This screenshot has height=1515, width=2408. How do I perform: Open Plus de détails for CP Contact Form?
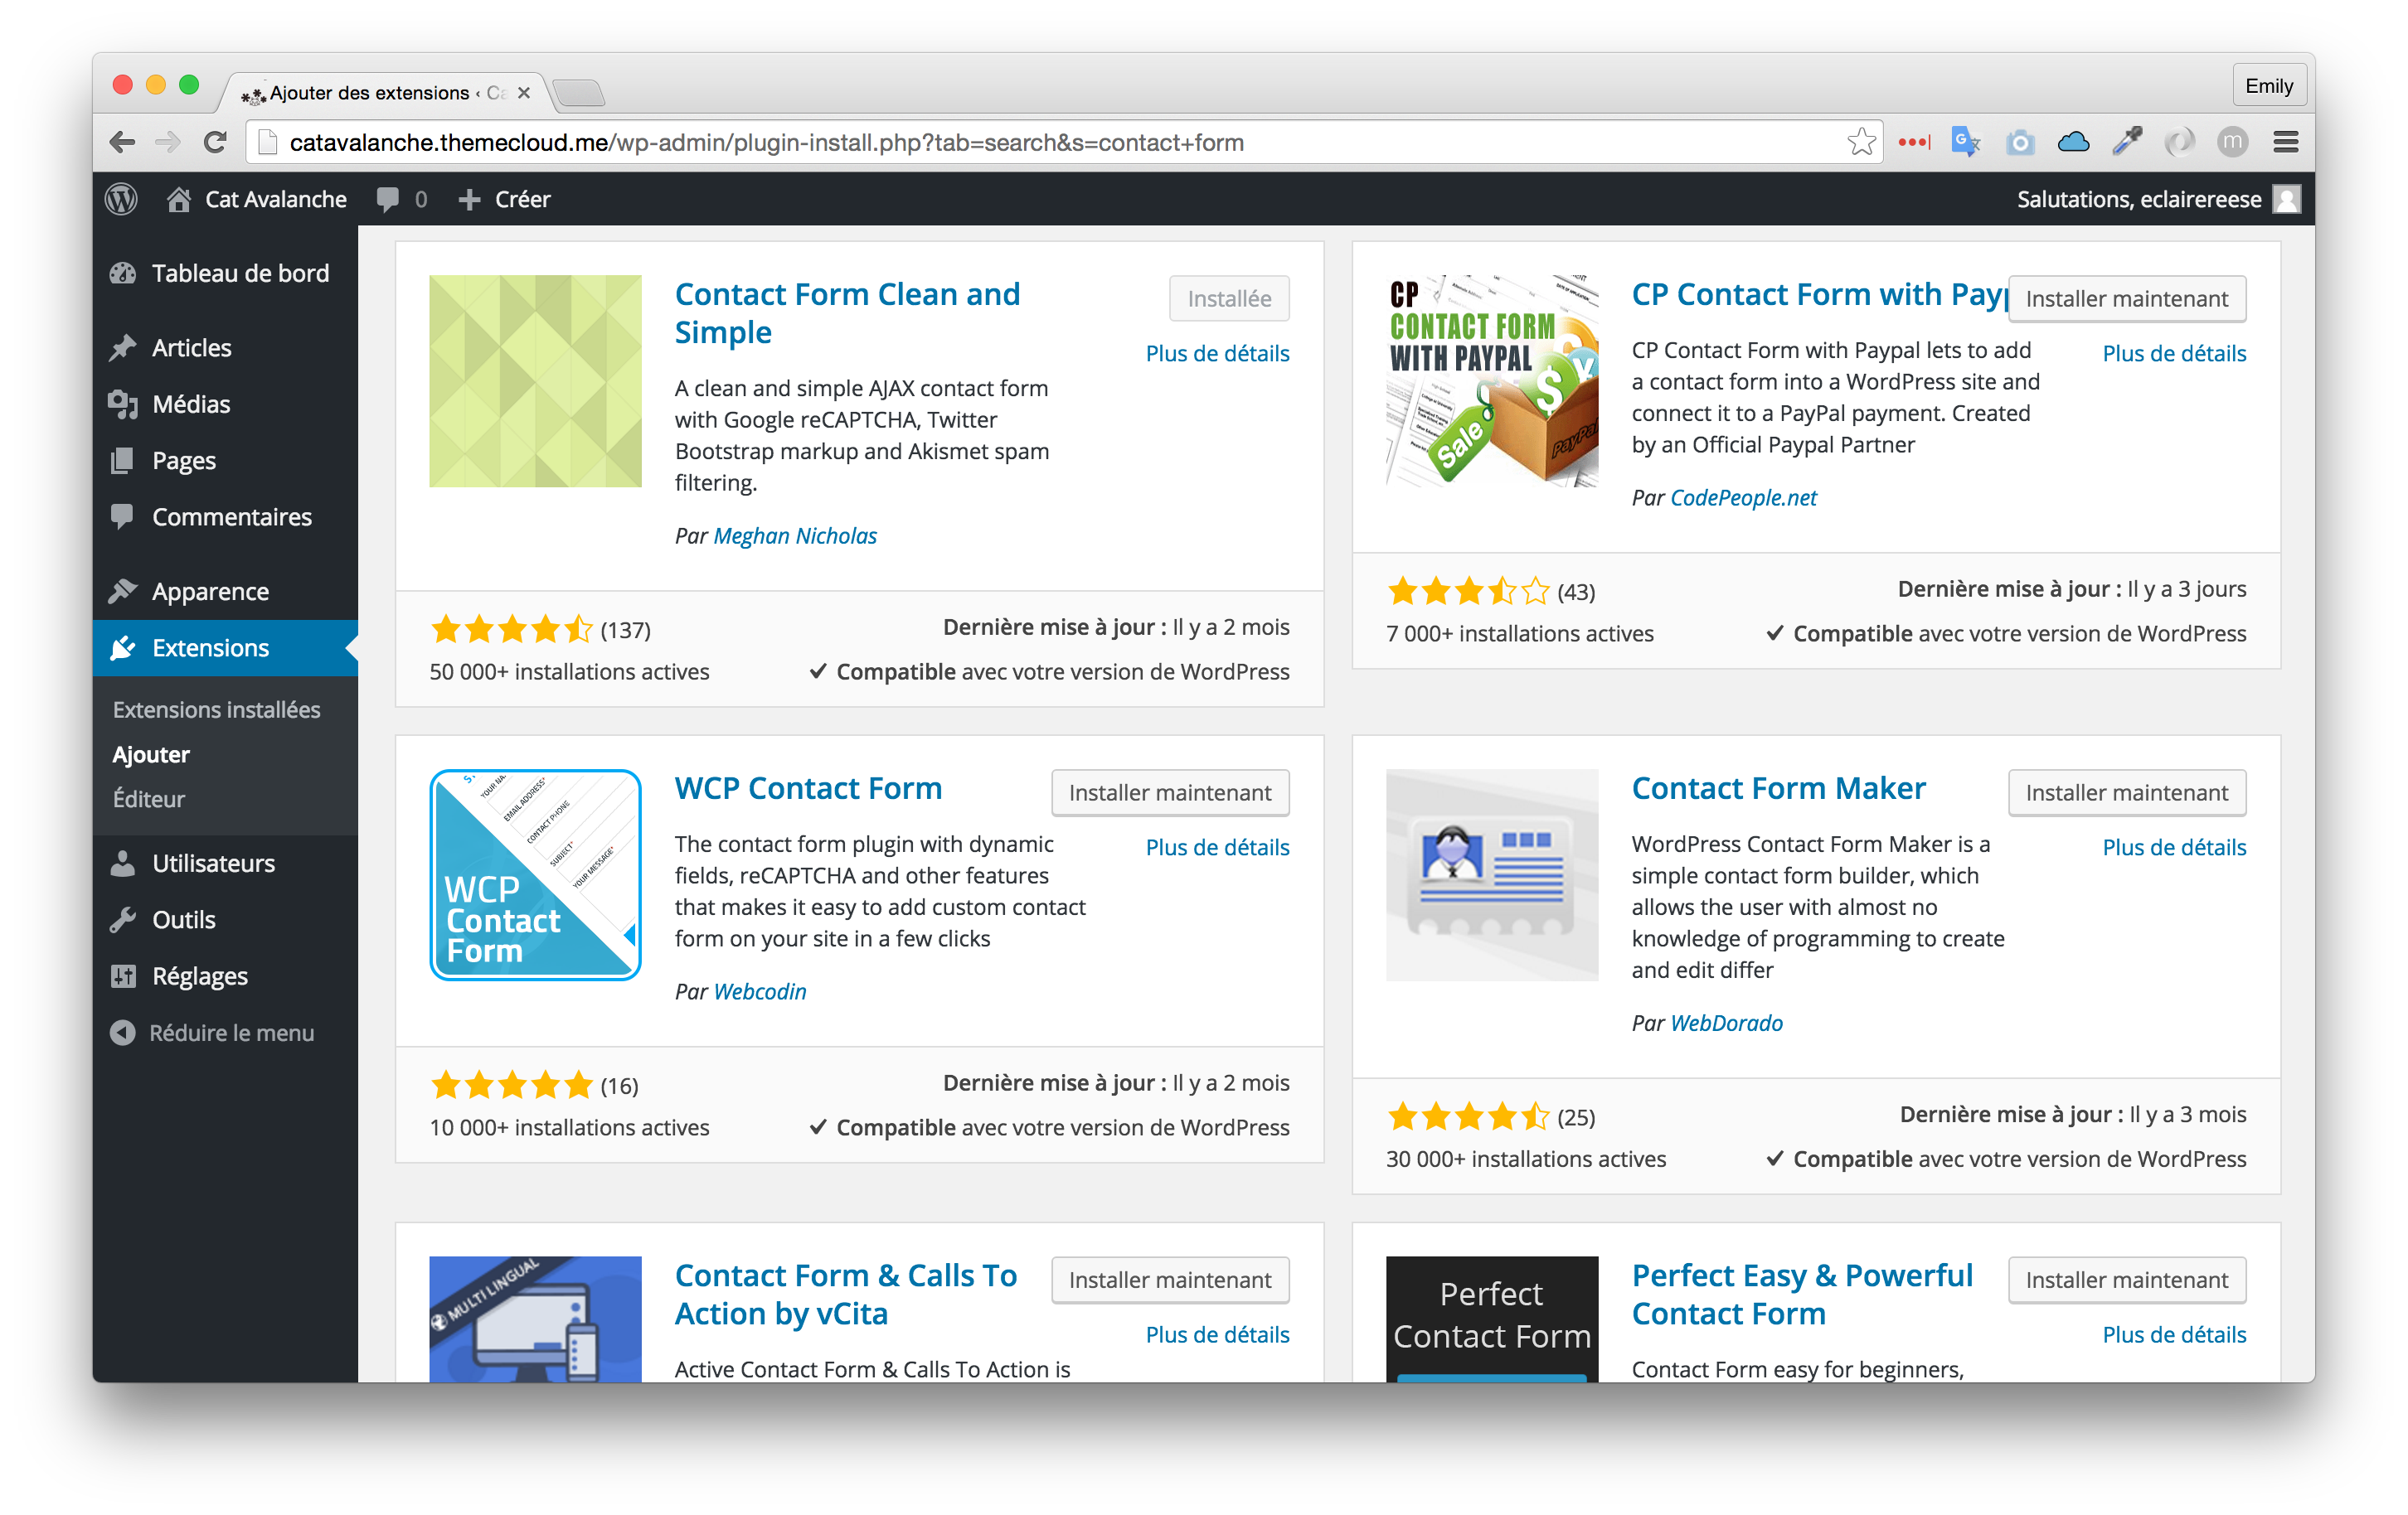pyautogui.click(x=2174, y=353)
